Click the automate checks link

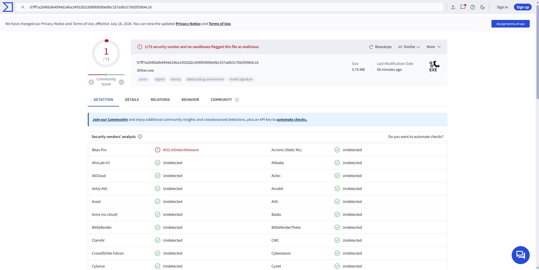point(292,120)
